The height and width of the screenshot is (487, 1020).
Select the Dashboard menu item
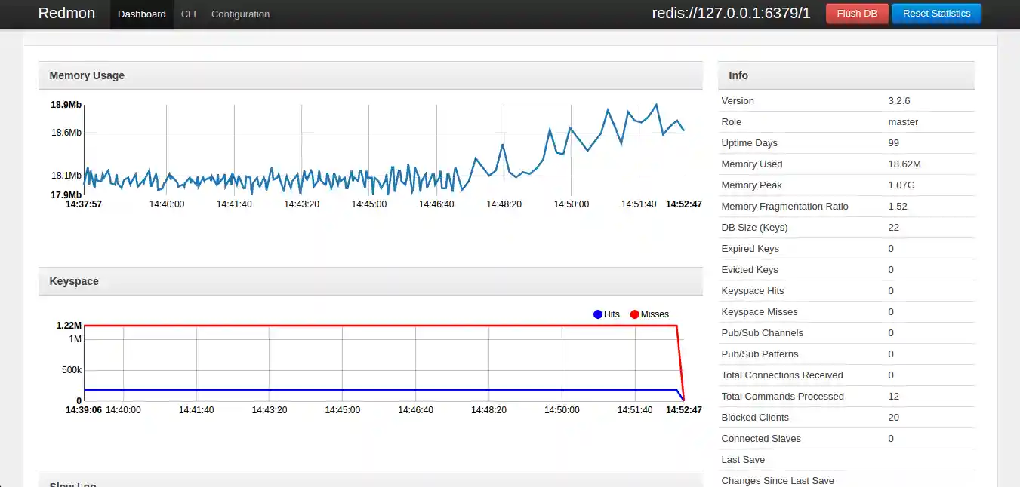pyautogui.click(x=141, y=14)
